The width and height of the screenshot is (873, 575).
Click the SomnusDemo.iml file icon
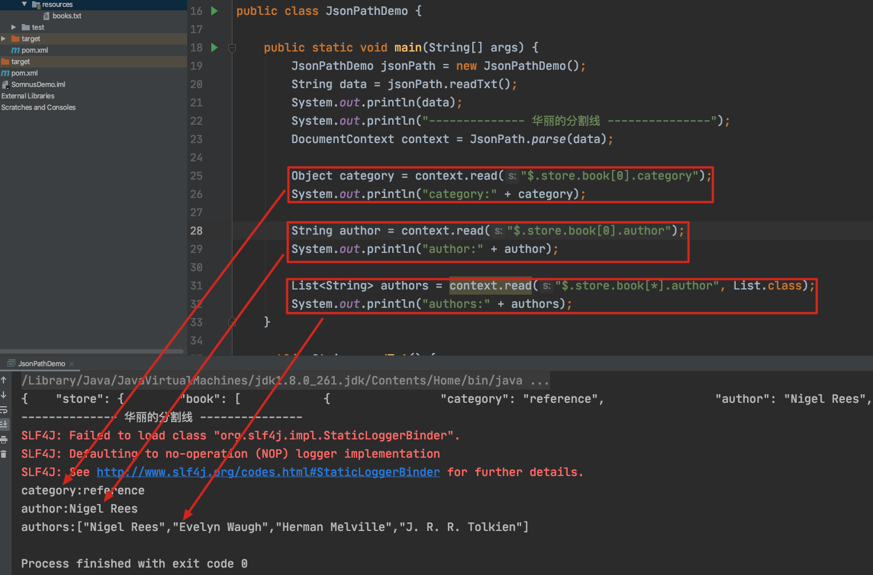(x=5, y=85)
